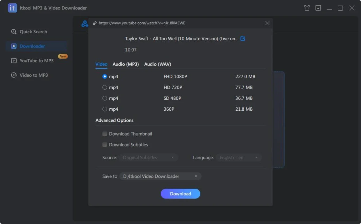Click the Downloader sidebar icon
Image resolution: width=361 pixels, height=224 pixels.
click(14, 46)
